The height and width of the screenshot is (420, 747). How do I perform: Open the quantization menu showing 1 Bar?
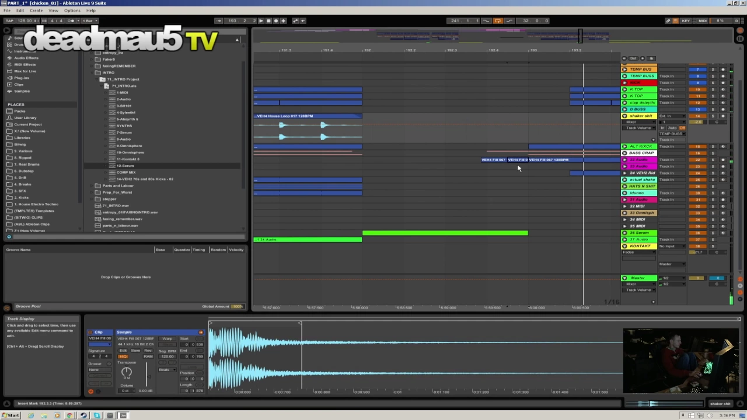tap(89, 20)
